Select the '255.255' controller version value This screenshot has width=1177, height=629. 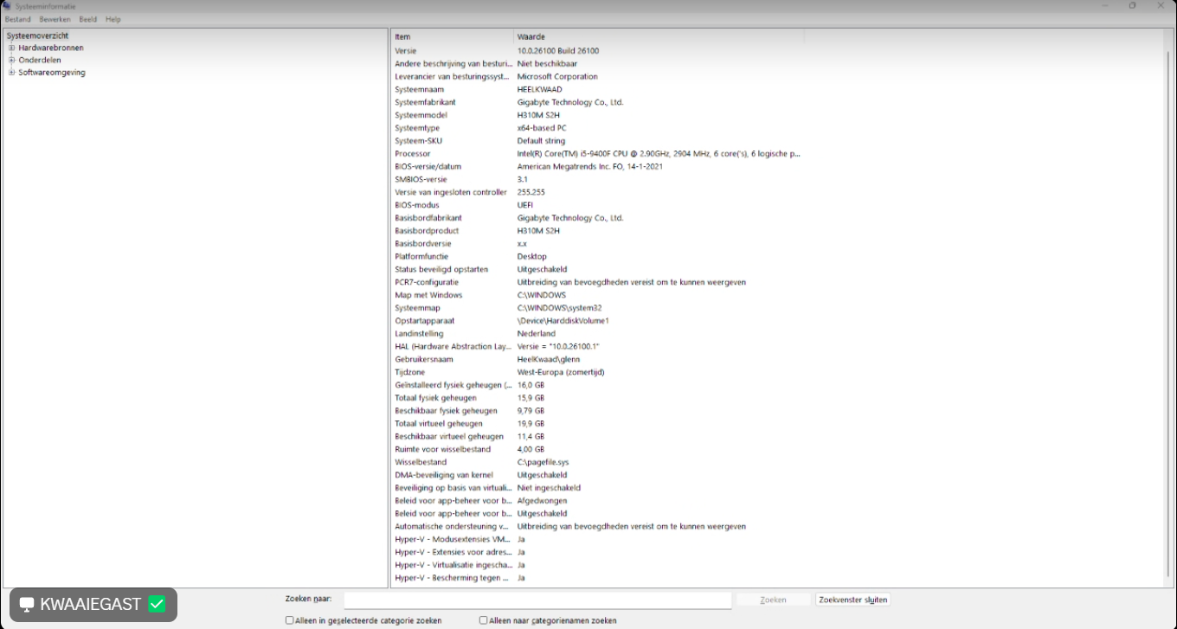pyautogui.click(x=531, y=192)
